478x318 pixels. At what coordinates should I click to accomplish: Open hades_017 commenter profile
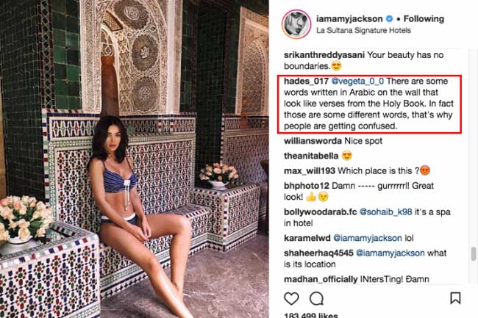coord(306,82)
